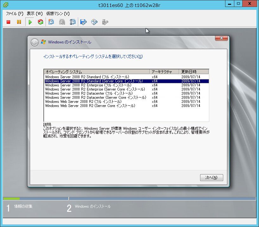
Task: Close the VMware console window
Action: 250,4
